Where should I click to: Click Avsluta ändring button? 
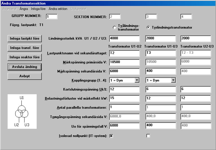[x=25, y=67]
